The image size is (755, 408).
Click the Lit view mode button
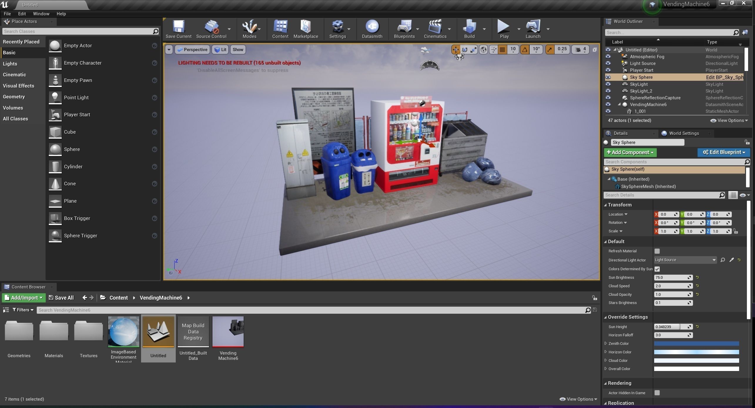(220, 50)
